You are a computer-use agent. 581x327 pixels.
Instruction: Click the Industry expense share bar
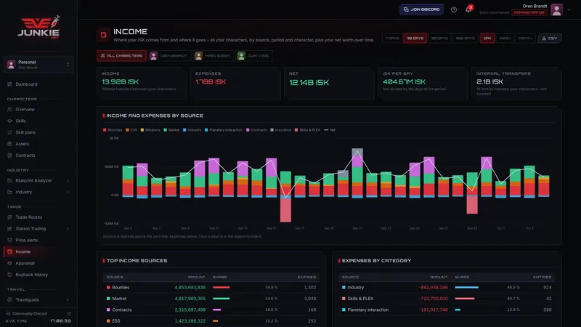[466, 287]
